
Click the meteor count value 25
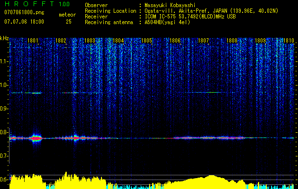coord(69,22)
